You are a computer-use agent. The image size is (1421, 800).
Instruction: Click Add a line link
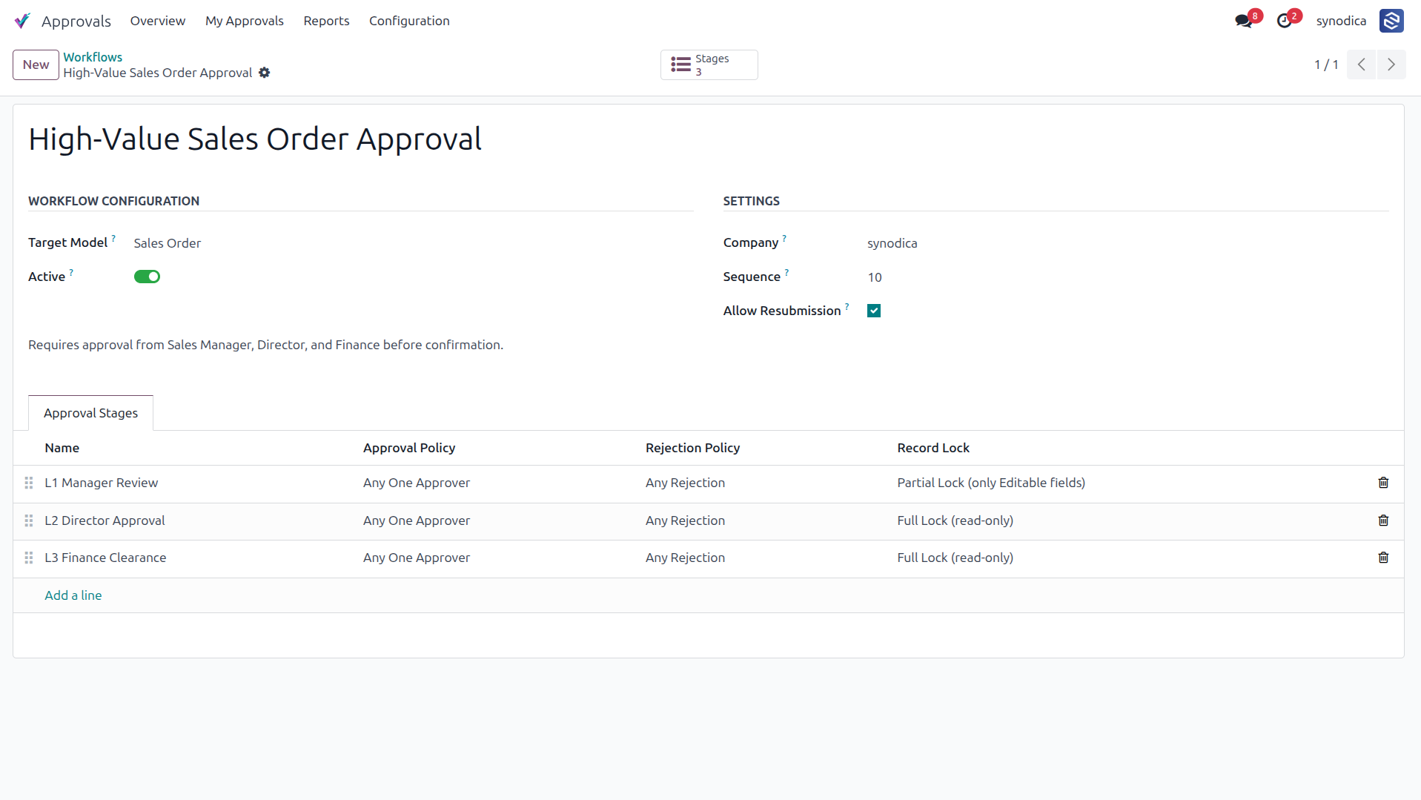pos(73,595)
